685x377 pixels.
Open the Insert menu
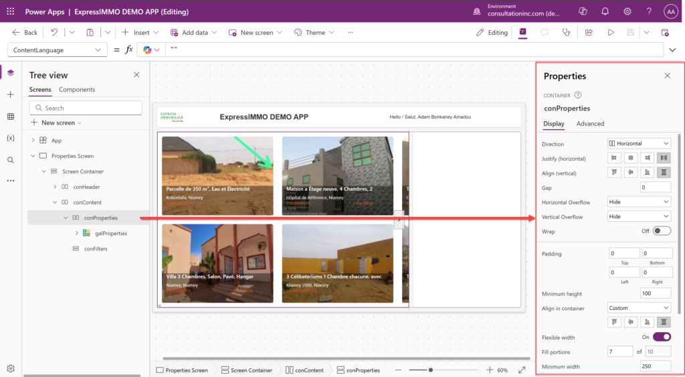(x=140, y=32)
